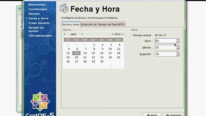Decrease the Hora value with down arrow
This screenshot has width=206, height=116.
[178, 42]
